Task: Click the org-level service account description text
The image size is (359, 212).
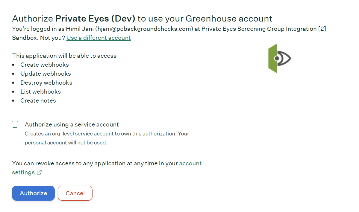Action: 107,138
